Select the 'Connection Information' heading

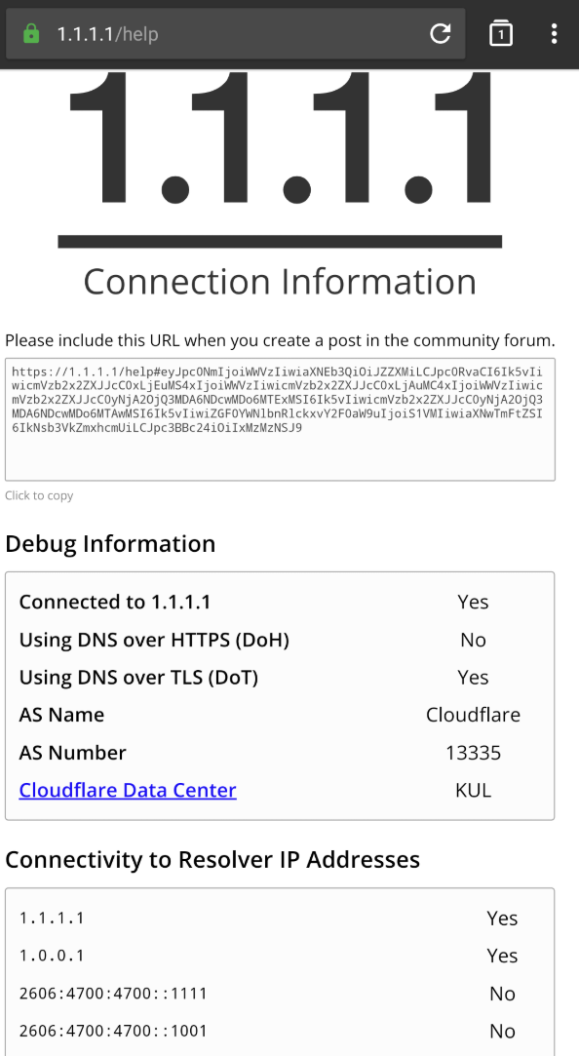point(280,281)
